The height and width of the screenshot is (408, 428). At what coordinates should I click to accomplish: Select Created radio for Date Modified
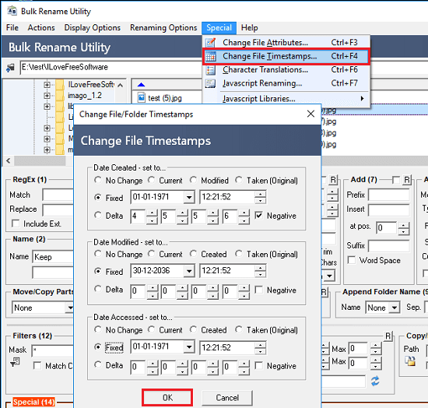193,254
